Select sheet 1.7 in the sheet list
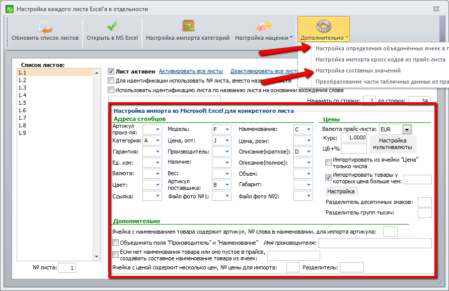449x291 pixels. (54, 118)
